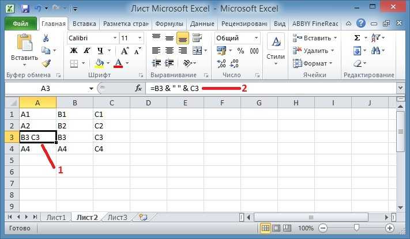The height and width of the screenshot is (239, 410).
Task: Click the Insert Worksheet tab button
Action: [143, 217]
